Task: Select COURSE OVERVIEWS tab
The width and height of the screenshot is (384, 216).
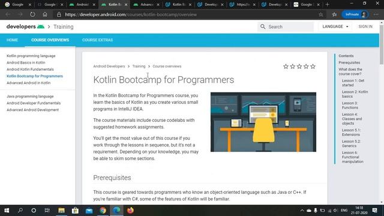Action: [x=50, y=40]
